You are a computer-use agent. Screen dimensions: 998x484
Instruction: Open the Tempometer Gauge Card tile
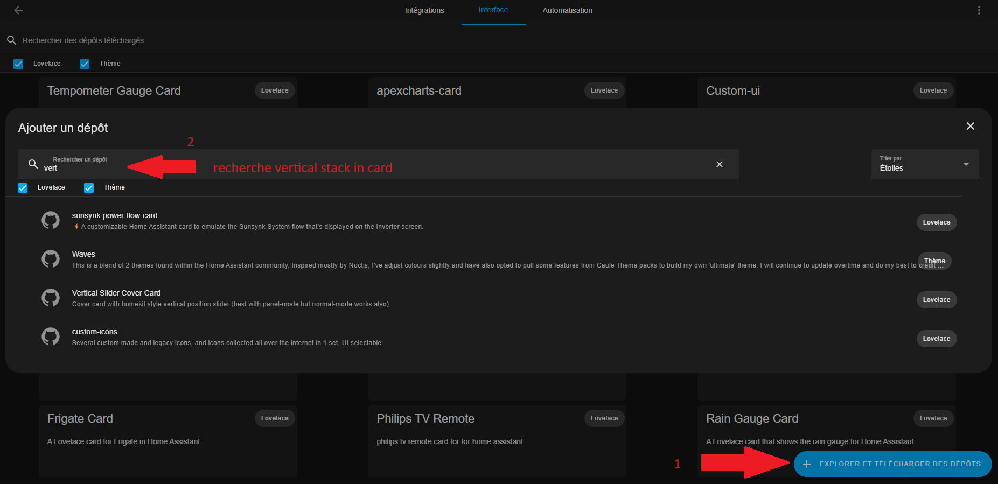[x=168, y=92]
